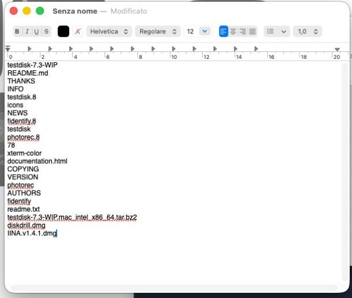Click the photorec.8 line
352x298 pixels.
pos(24,137)
